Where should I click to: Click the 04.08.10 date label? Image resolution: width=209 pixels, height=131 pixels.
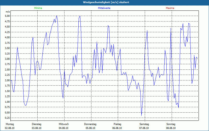click(x=63, y=128)
